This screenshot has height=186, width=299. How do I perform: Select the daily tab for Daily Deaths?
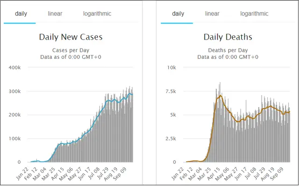coord(177,14)
